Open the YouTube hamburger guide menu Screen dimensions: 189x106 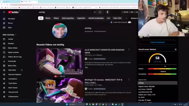[x=4, y=12]
